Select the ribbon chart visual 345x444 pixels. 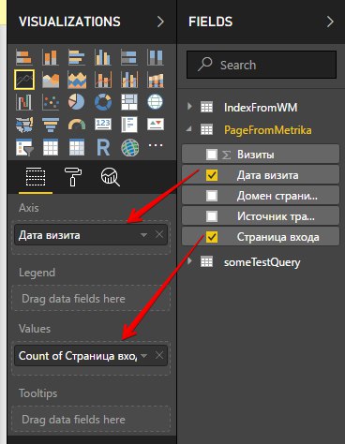pyautogui.click(x=156, y=81)
